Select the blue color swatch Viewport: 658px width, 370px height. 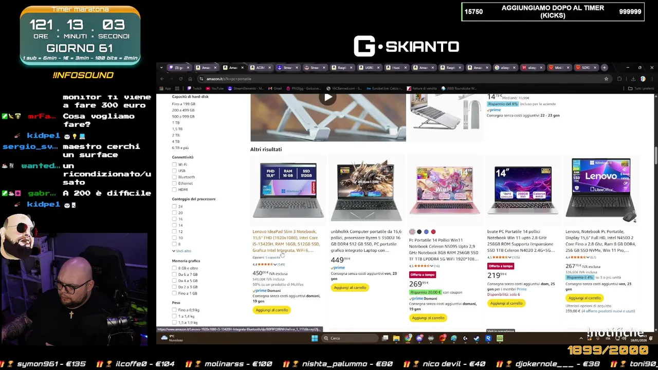coord(426,232)
